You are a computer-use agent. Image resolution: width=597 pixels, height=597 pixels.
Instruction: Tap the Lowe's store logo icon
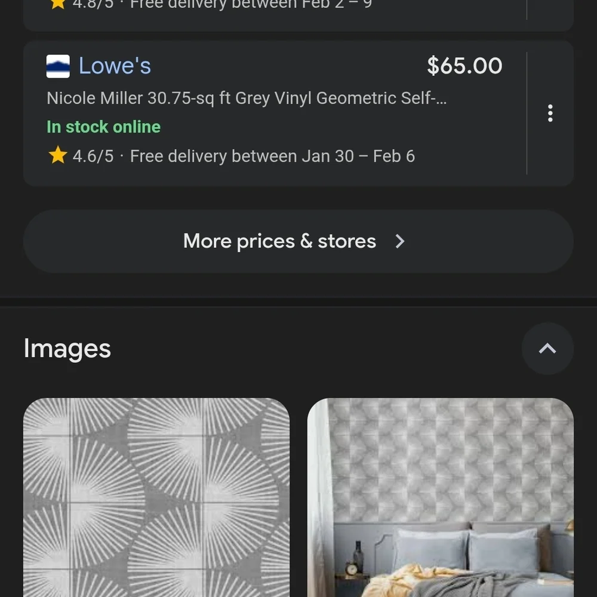[58, 66]
